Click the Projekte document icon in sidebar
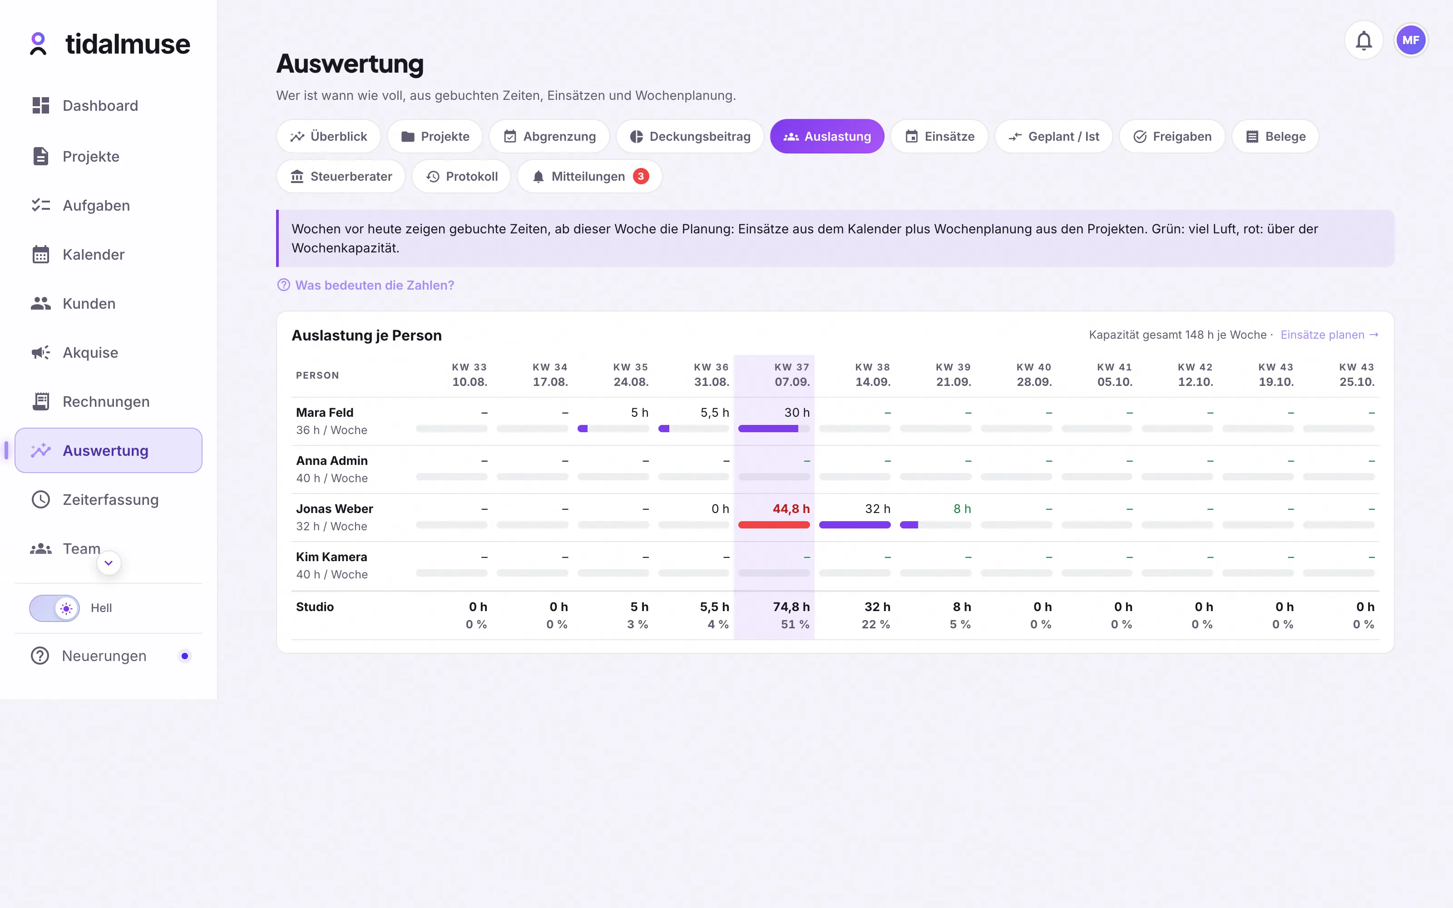The height and width of the screenshot is (908, 1453). (41, 156)
